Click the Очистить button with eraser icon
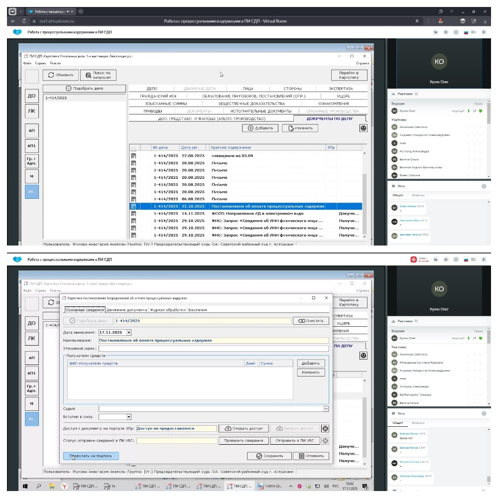 311,321
